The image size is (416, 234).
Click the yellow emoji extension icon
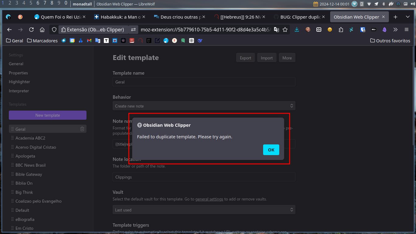[330, 30]
